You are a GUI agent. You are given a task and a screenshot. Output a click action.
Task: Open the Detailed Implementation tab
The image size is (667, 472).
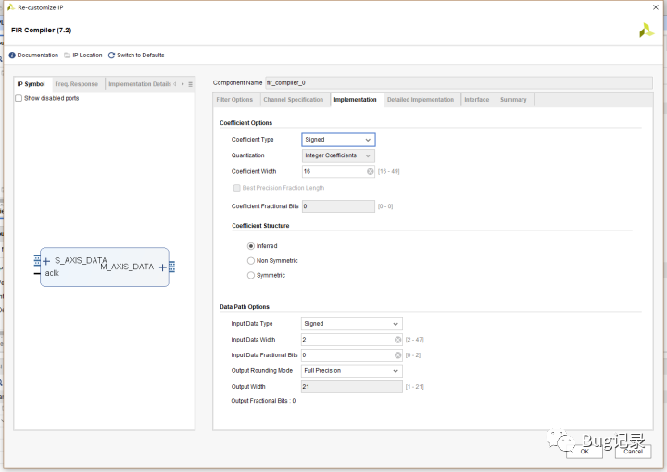(421, 100)
